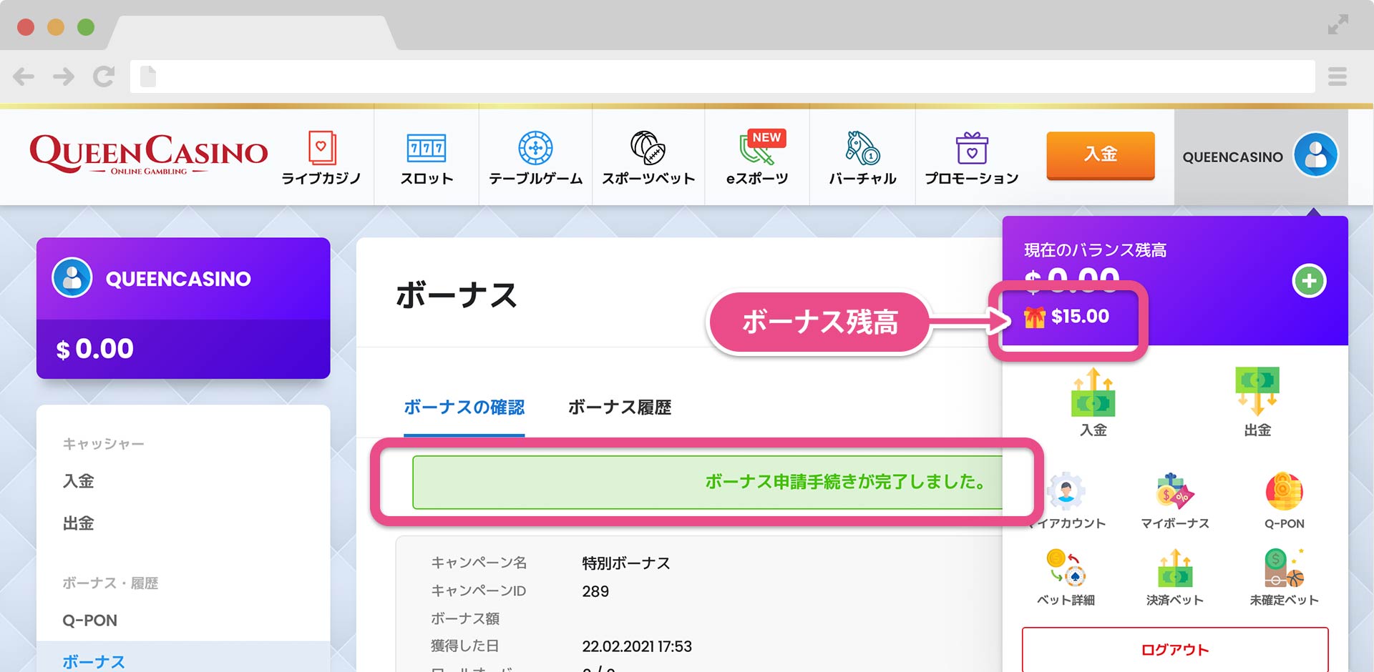Open the スポーツベット balls icon

click(x=648, y=148)
